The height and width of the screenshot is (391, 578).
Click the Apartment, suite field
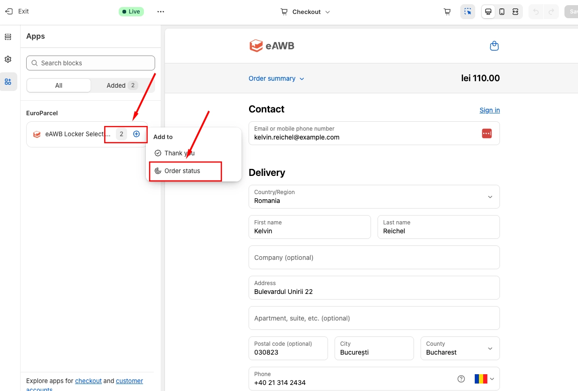374,318
